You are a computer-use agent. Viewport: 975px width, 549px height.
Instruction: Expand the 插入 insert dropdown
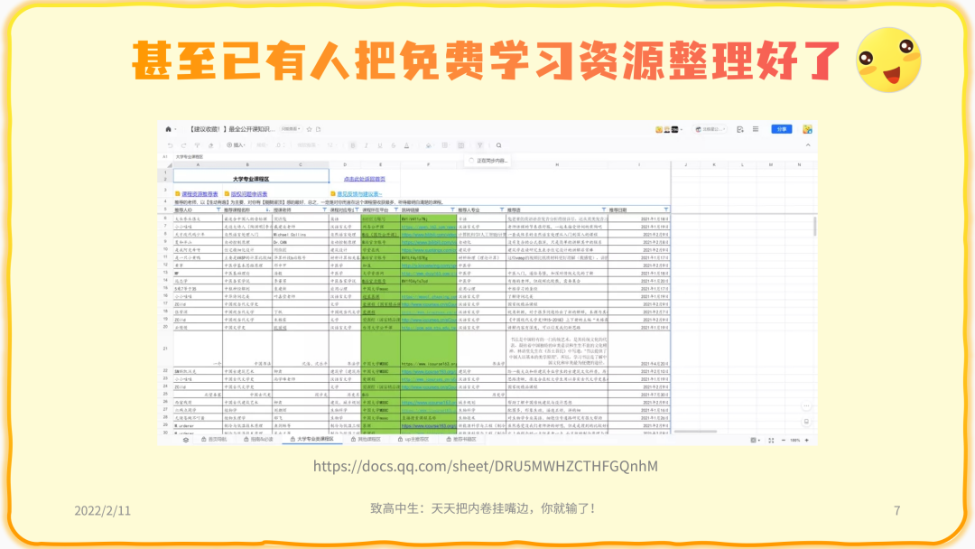click(237, 144)
